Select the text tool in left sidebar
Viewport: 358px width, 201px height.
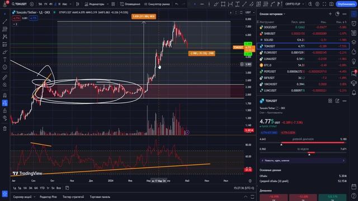coord(4,60)
